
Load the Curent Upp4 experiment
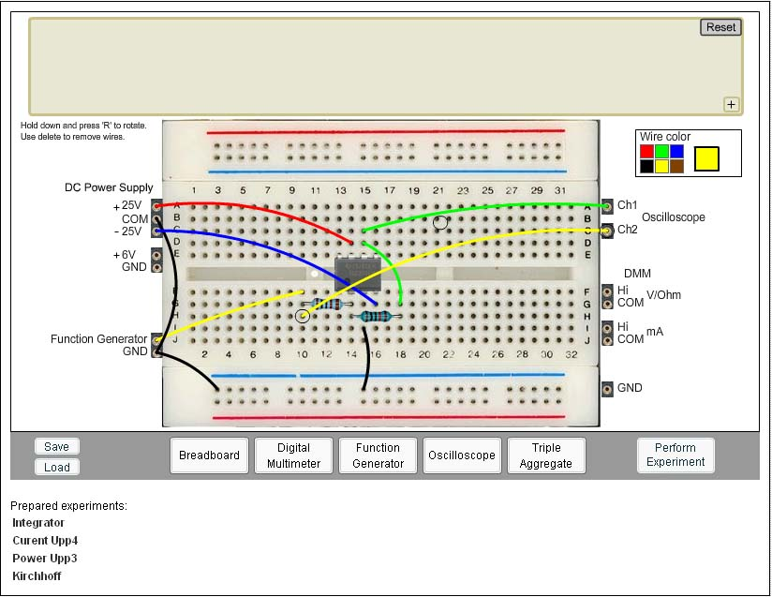coord(45,541)
